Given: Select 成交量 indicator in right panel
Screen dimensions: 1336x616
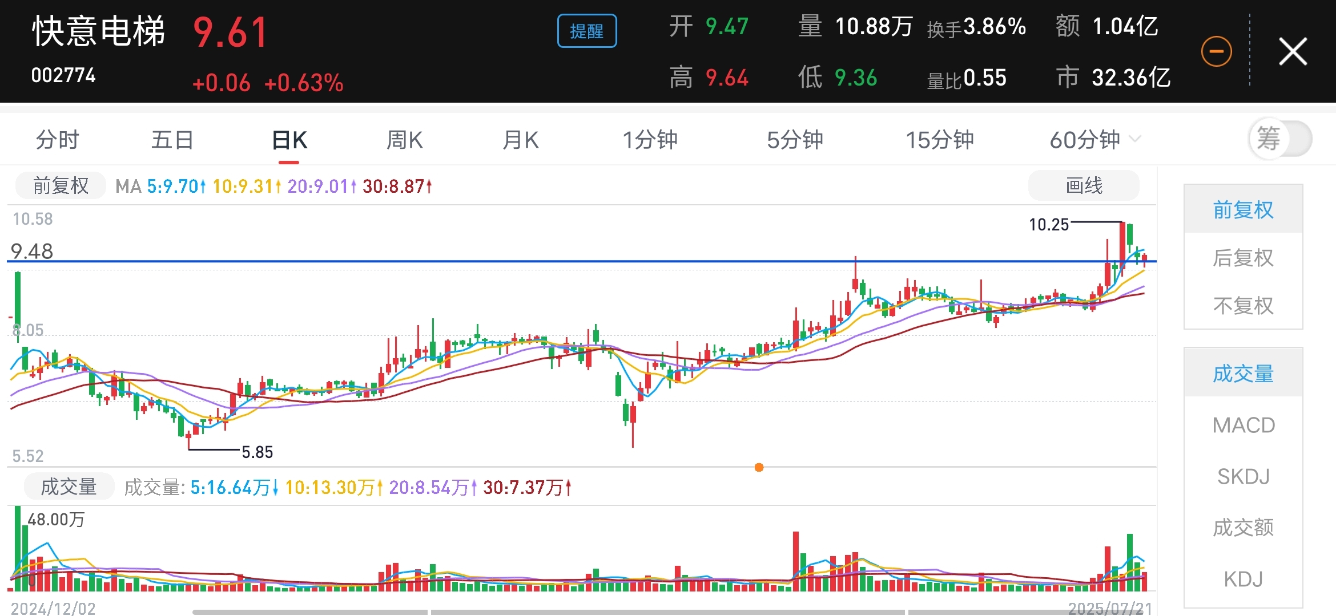Looking at the screenshot, I should pyautogui.click(x=1243, y=374).
